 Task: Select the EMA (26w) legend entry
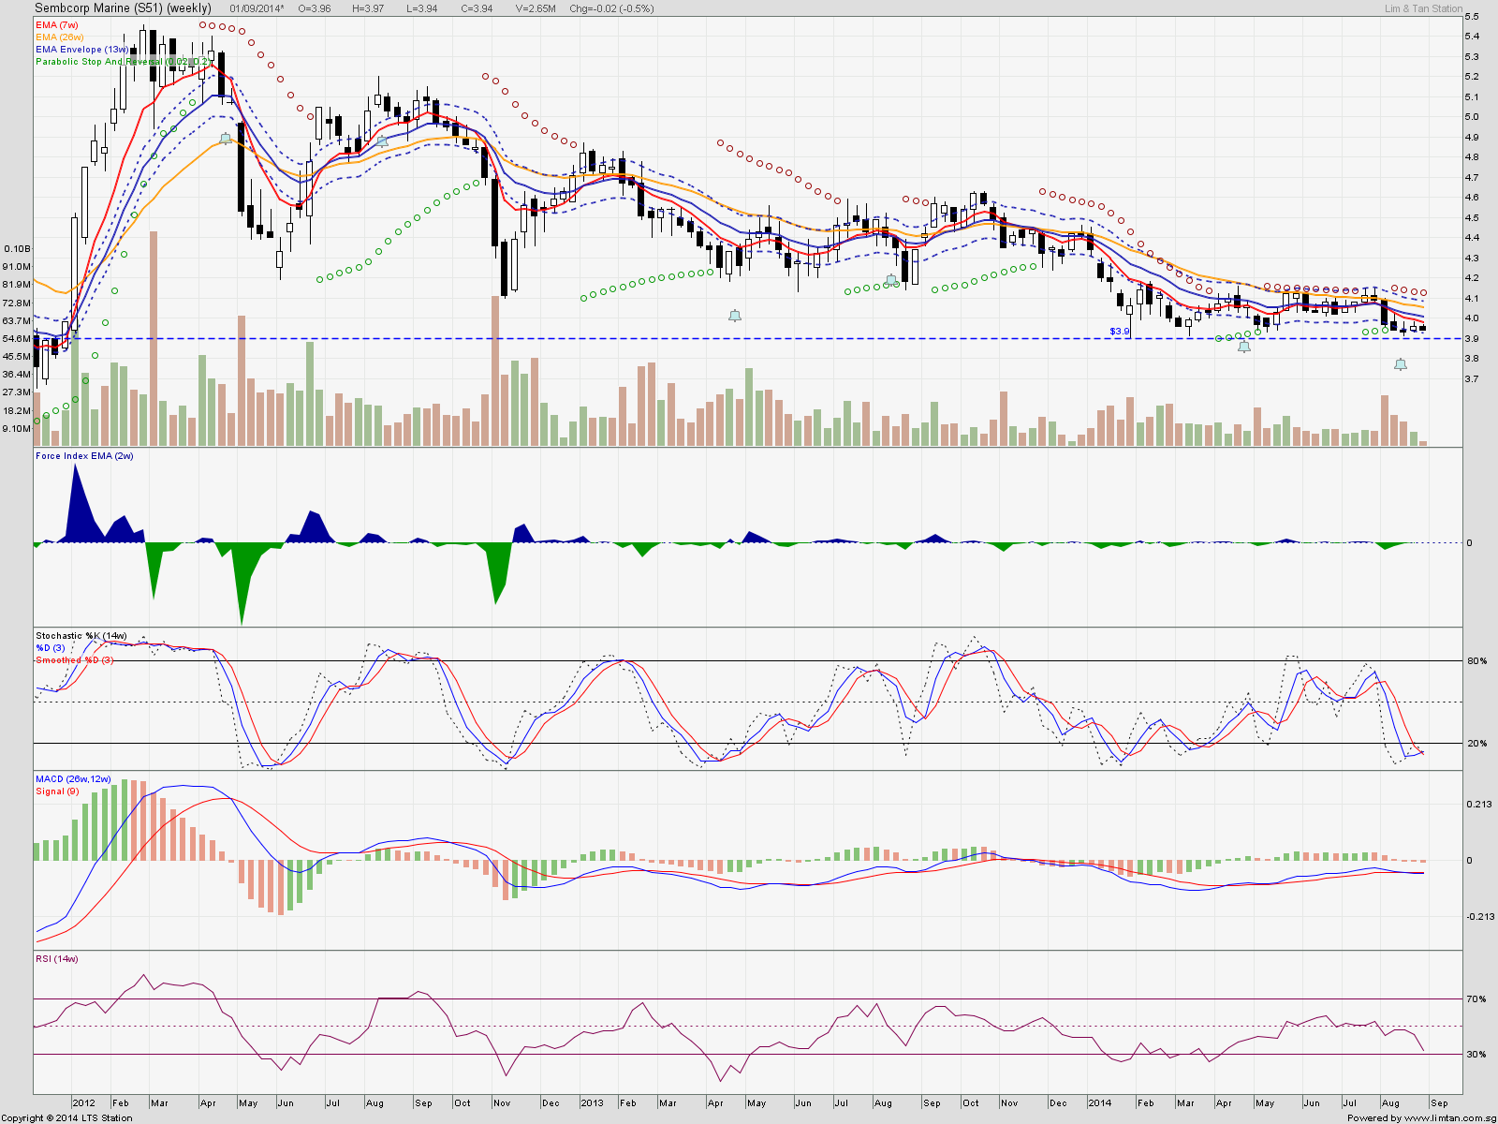[x=60, y=37]
